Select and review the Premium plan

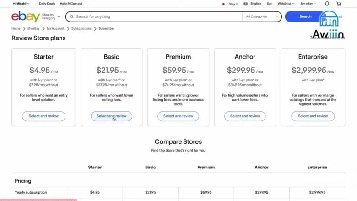click(178, 116)
